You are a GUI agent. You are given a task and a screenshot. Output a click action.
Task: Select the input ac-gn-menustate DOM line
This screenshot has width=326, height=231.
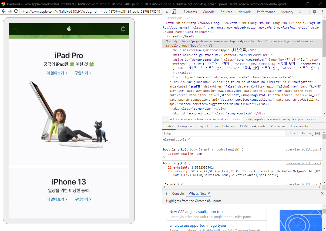pyautogui.click(x=233, y=77)
